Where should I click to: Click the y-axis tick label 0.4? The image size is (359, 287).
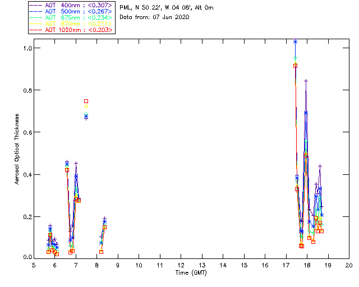click(27, 175)
